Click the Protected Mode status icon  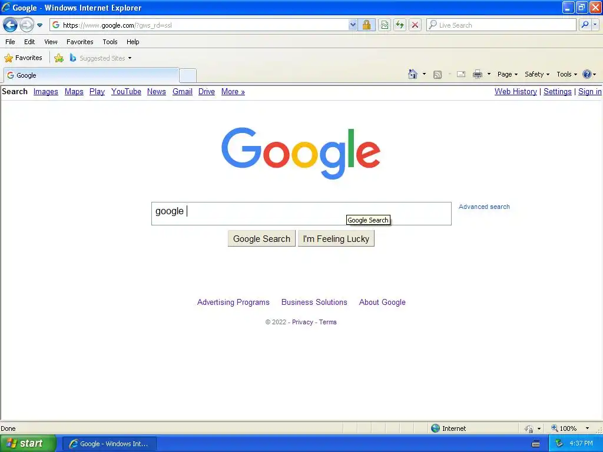(x=529, y=428)
